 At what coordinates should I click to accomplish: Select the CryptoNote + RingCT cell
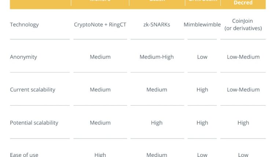click(100, 25)
